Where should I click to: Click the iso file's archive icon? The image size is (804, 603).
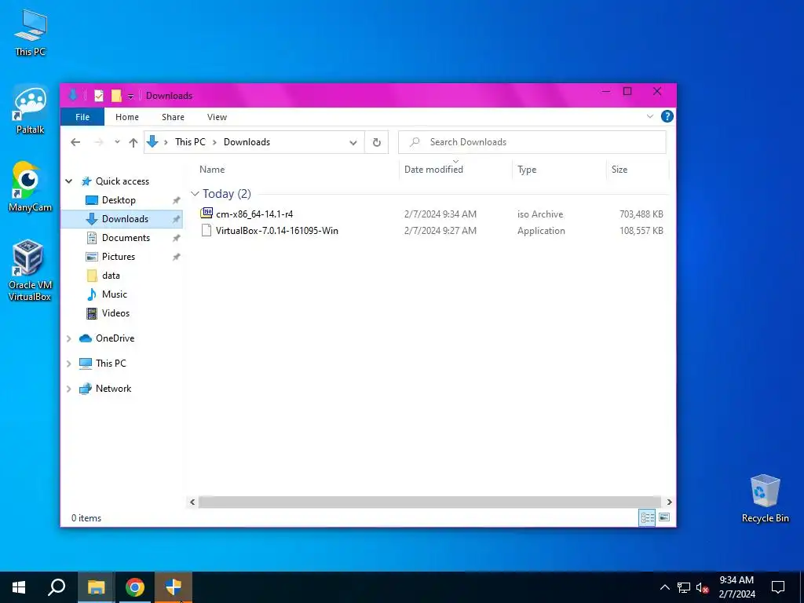coord(206,213)
